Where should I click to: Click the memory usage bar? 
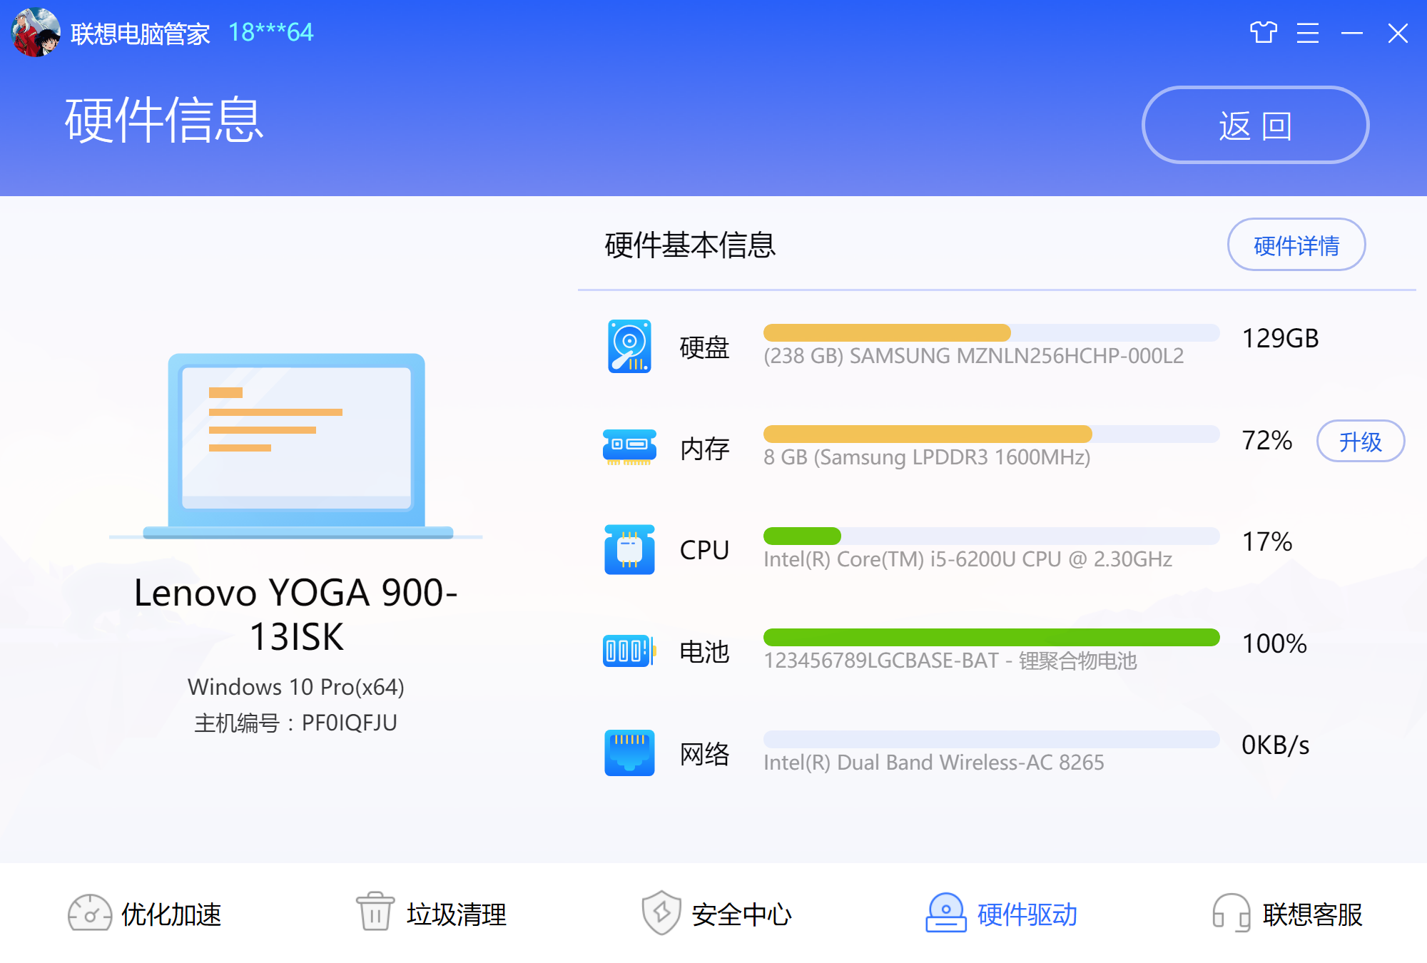click(992, 434)
